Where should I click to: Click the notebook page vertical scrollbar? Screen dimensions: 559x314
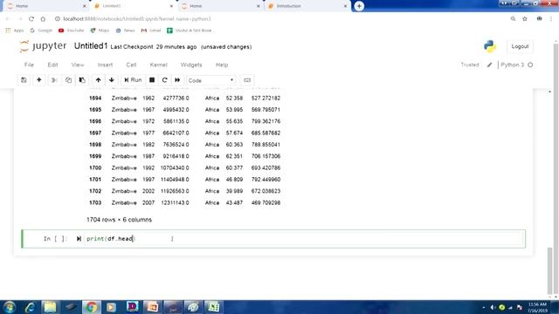(549, 270)
